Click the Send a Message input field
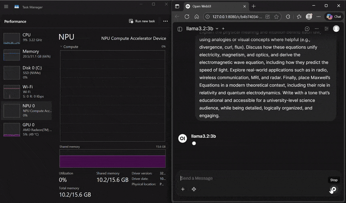This screenshot has width=346, height=203. 251,178
